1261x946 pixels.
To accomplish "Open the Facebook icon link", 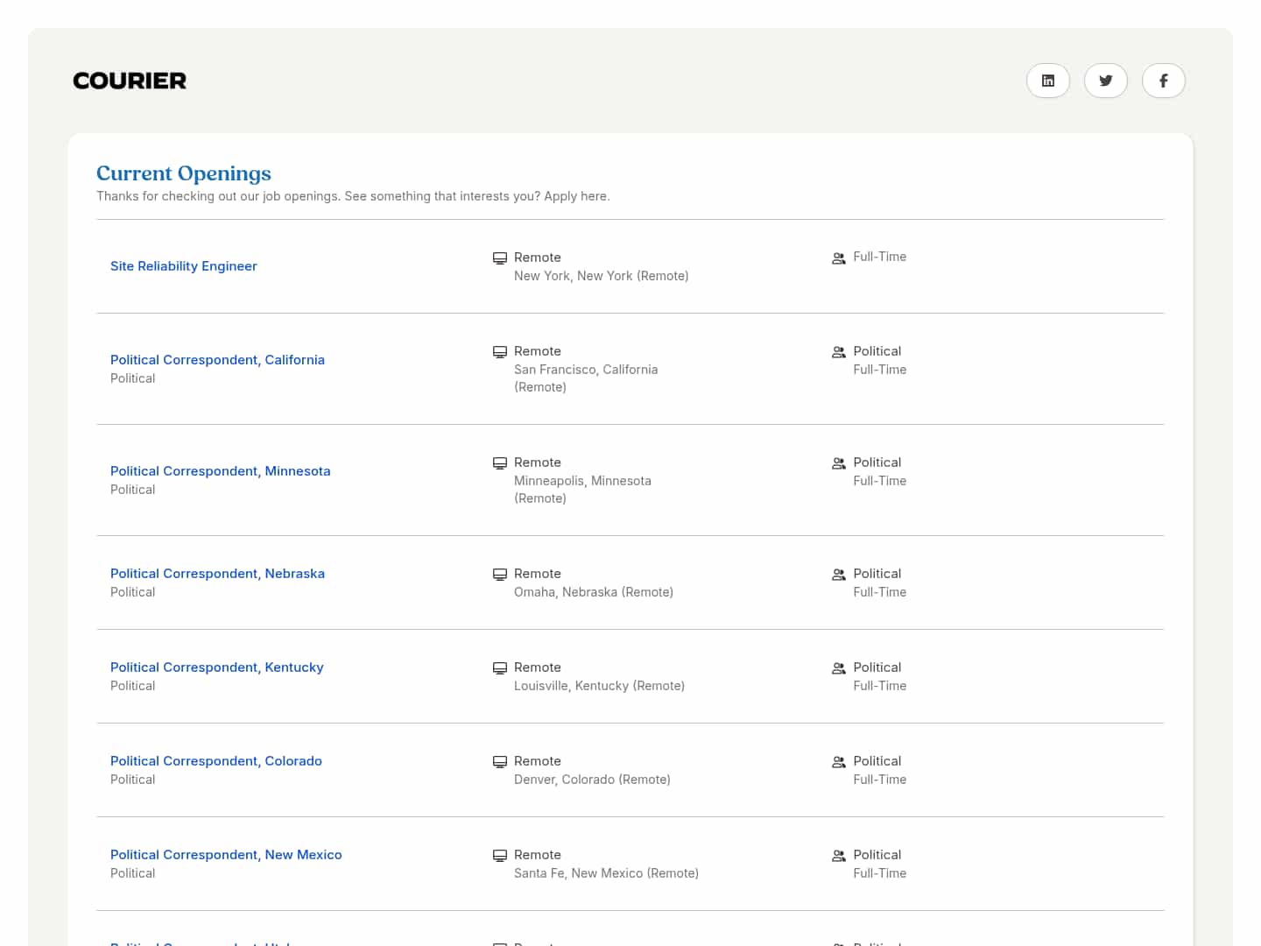I will 1163,81.
